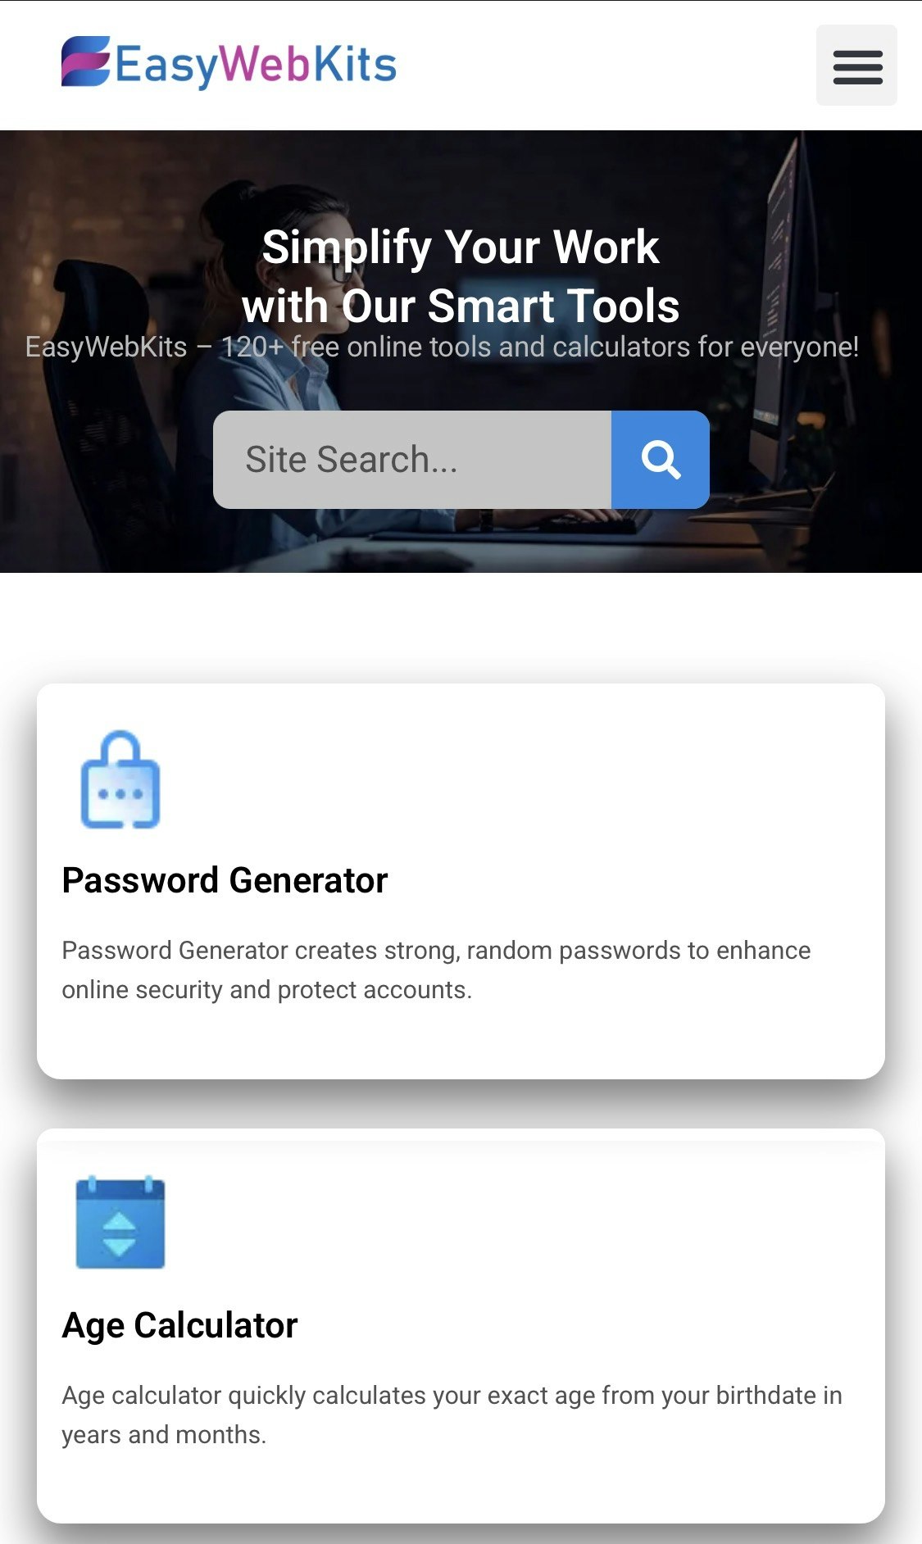
Task: Click the '120+ free online tools' tagline
Action: pyautogui.click(x=443, y=347)
